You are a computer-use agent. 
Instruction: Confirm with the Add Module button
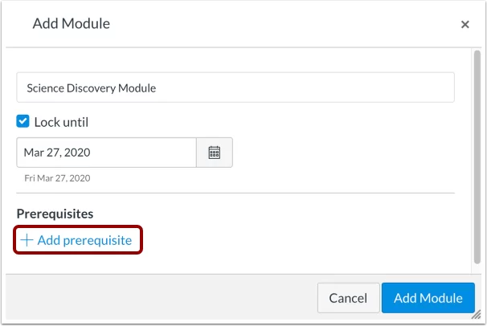[428, 298]
